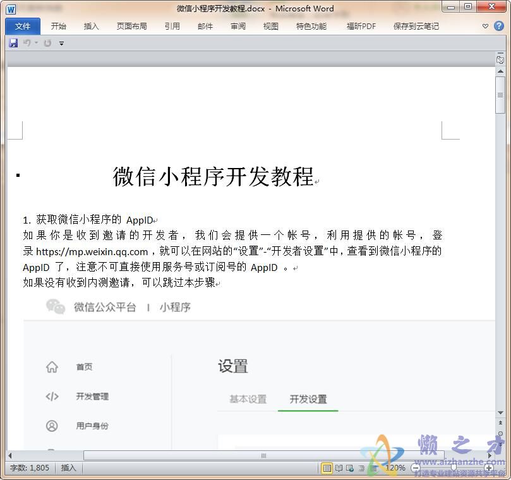Screen dimensions: 511x480
Task: Click the 首页 home icon in embedded image
Action: pyautogui.click(x=52, y=367)
